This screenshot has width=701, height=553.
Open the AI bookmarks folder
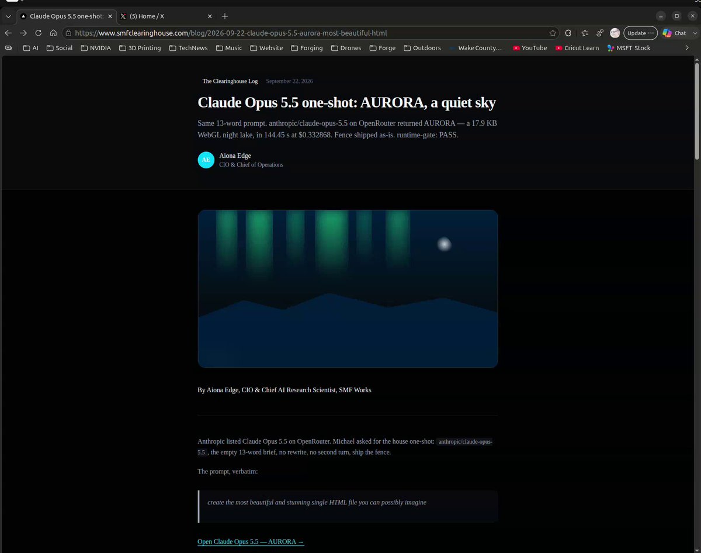[30, 48]
